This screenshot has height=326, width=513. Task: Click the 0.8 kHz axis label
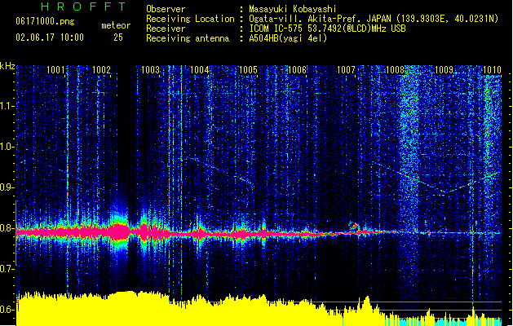tap(7, 228)
